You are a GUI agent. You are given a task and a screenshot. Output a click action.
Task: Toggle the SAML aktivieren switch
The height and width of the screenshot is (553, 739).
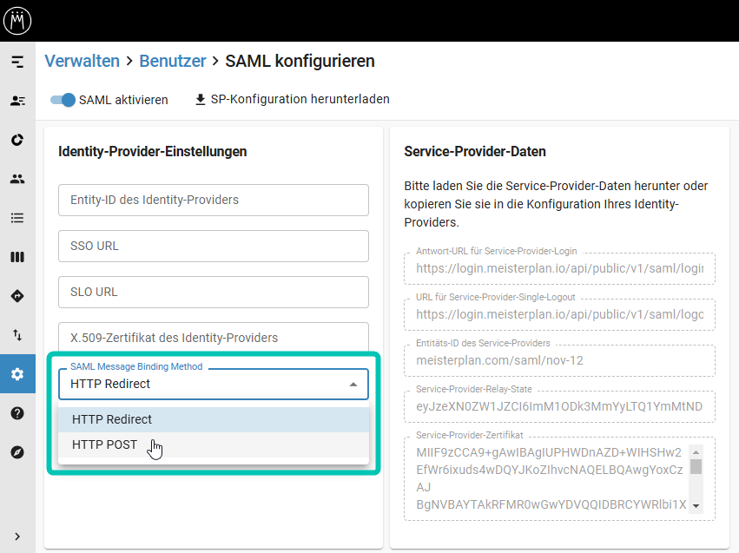tap(63, 100)
